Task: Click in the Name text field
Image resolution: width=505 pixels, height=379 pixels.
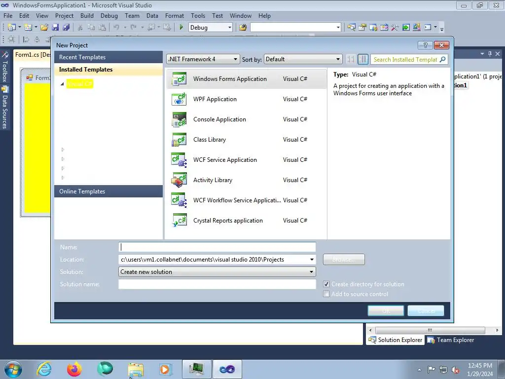Action: [x=217, y=247]
